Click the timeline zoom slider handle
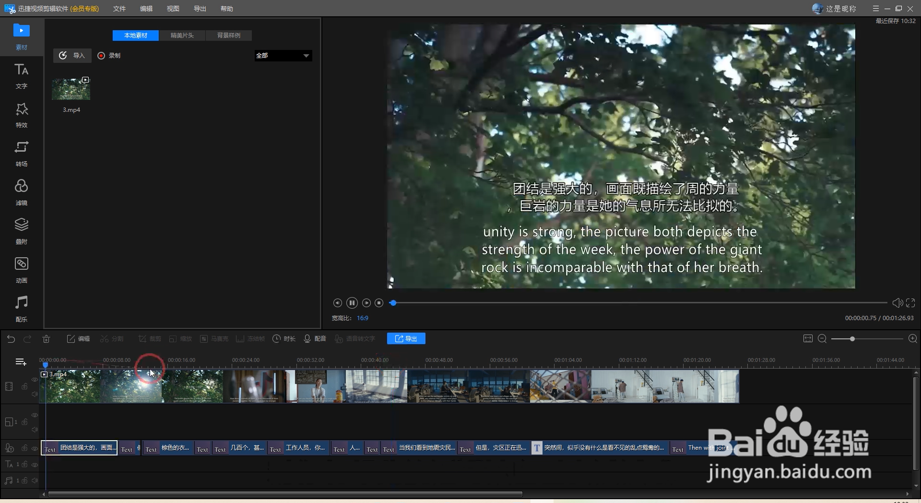Image resolution: width=921 pixels, height=503 pixels. click(852, 339)
